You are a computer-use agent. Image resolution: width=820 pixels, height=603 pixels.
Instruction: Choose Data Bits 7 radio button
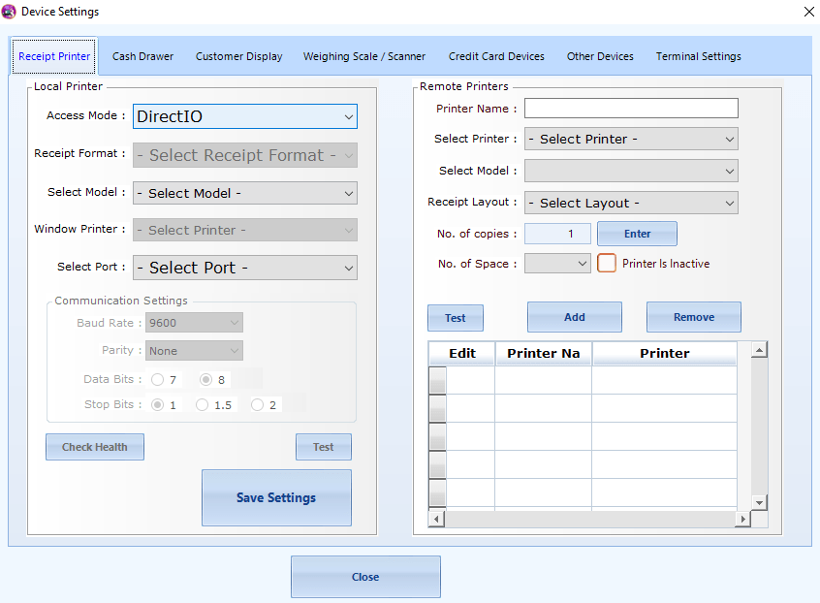click(x=157, y=380)
